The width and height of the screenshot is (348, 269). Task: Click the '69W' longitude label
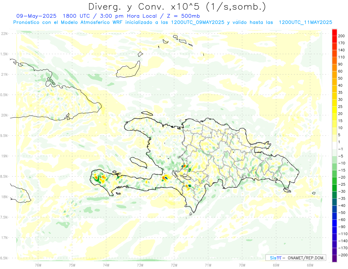tap(276, 265)
